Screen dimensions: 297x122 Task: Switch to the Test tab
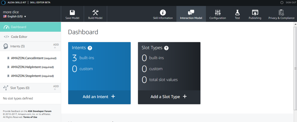(x=237, y=14)
